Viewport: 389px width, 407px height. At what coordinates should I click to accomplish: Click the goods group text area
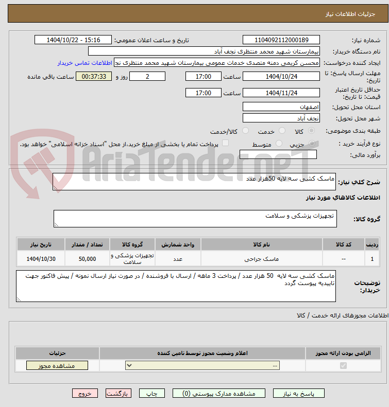(x=195, y=219)
